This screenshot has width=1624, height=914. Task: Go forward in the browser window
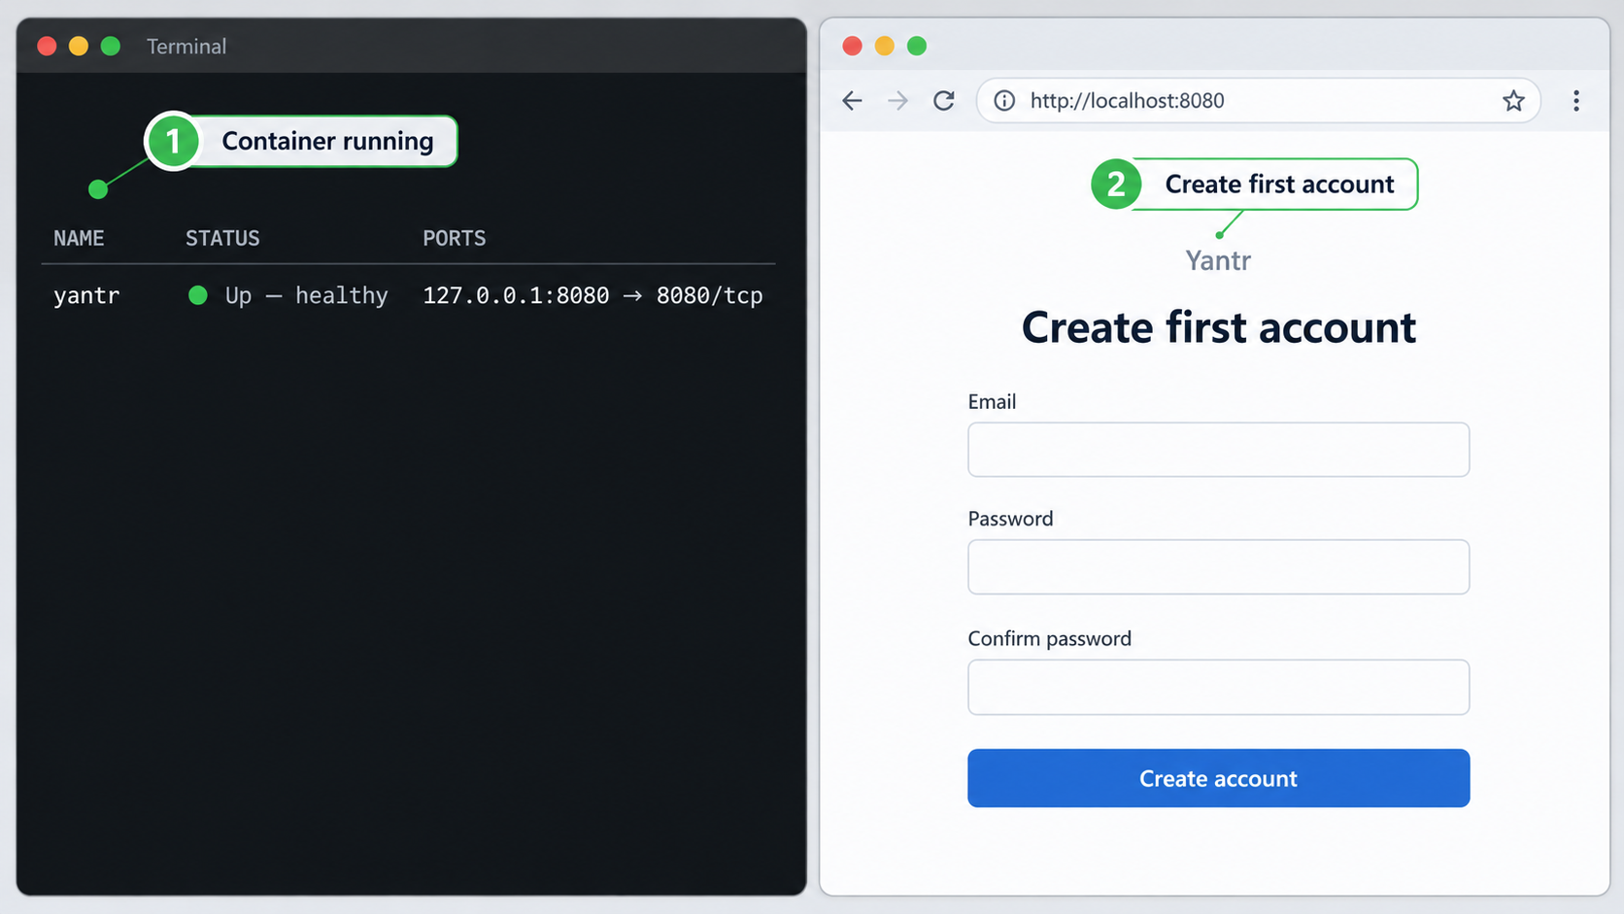(897, 101)
